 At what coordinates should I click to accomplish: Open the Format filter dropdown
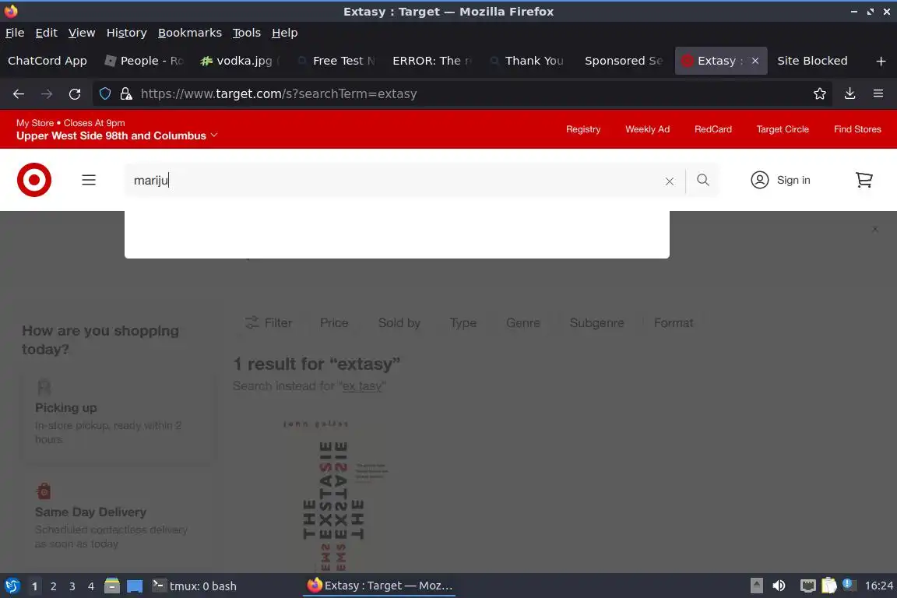click(x=674, y=322)
